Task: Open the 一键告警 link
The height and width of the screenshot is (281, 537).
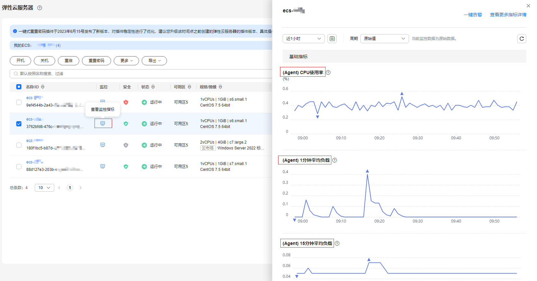Action: (473, 15)
